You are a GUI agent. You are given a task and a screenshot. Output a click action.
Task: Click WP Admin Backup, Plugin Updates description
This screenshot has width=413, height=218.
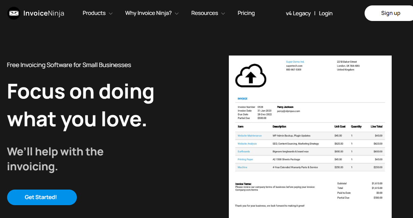pos(291,136)
